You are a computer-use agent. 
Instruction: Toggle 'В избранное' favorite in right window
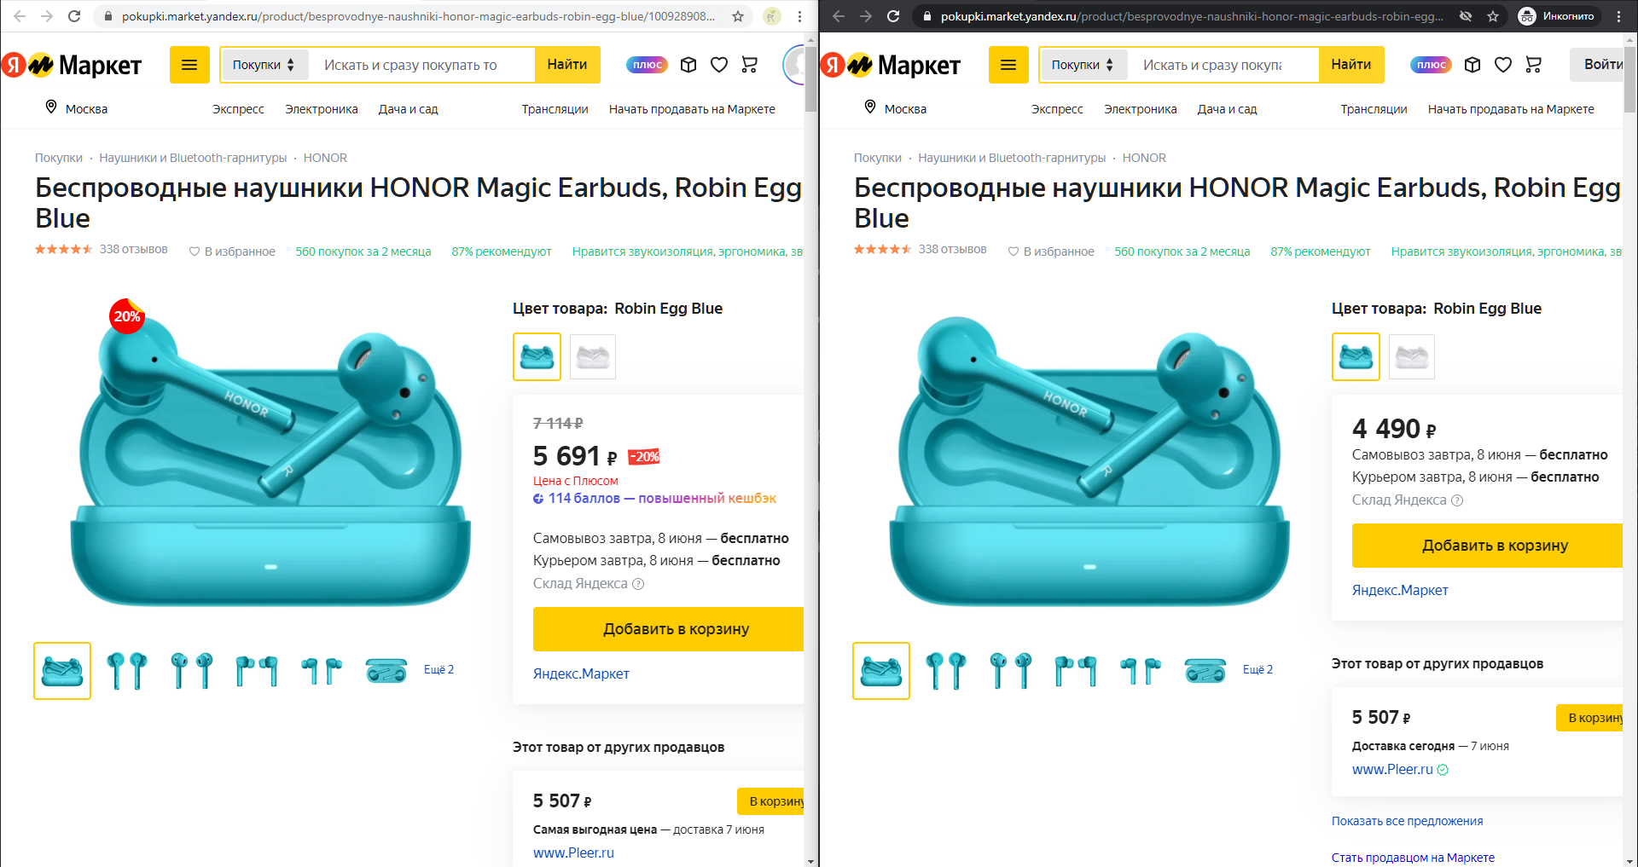1051,251
